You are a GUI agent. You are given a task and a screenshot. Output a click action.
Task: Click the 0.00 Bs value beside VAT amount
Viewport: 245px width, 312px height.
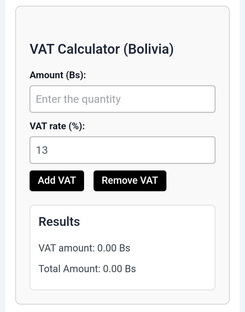coord(114,248)
